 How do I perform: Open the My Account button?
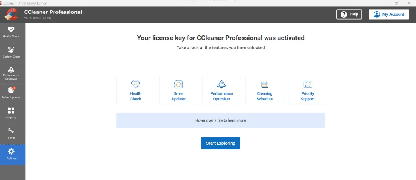tap(389, 14)
